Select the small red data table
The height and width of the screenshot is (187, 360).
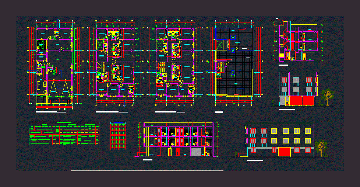118,136
